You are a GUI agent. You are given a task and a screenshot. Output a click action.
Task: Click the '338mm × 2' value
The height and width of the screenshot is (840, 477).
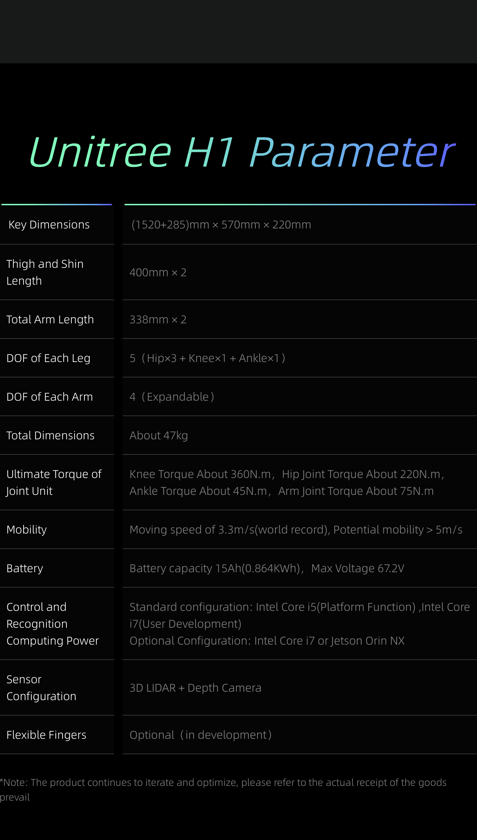click(x=158, y=319)
